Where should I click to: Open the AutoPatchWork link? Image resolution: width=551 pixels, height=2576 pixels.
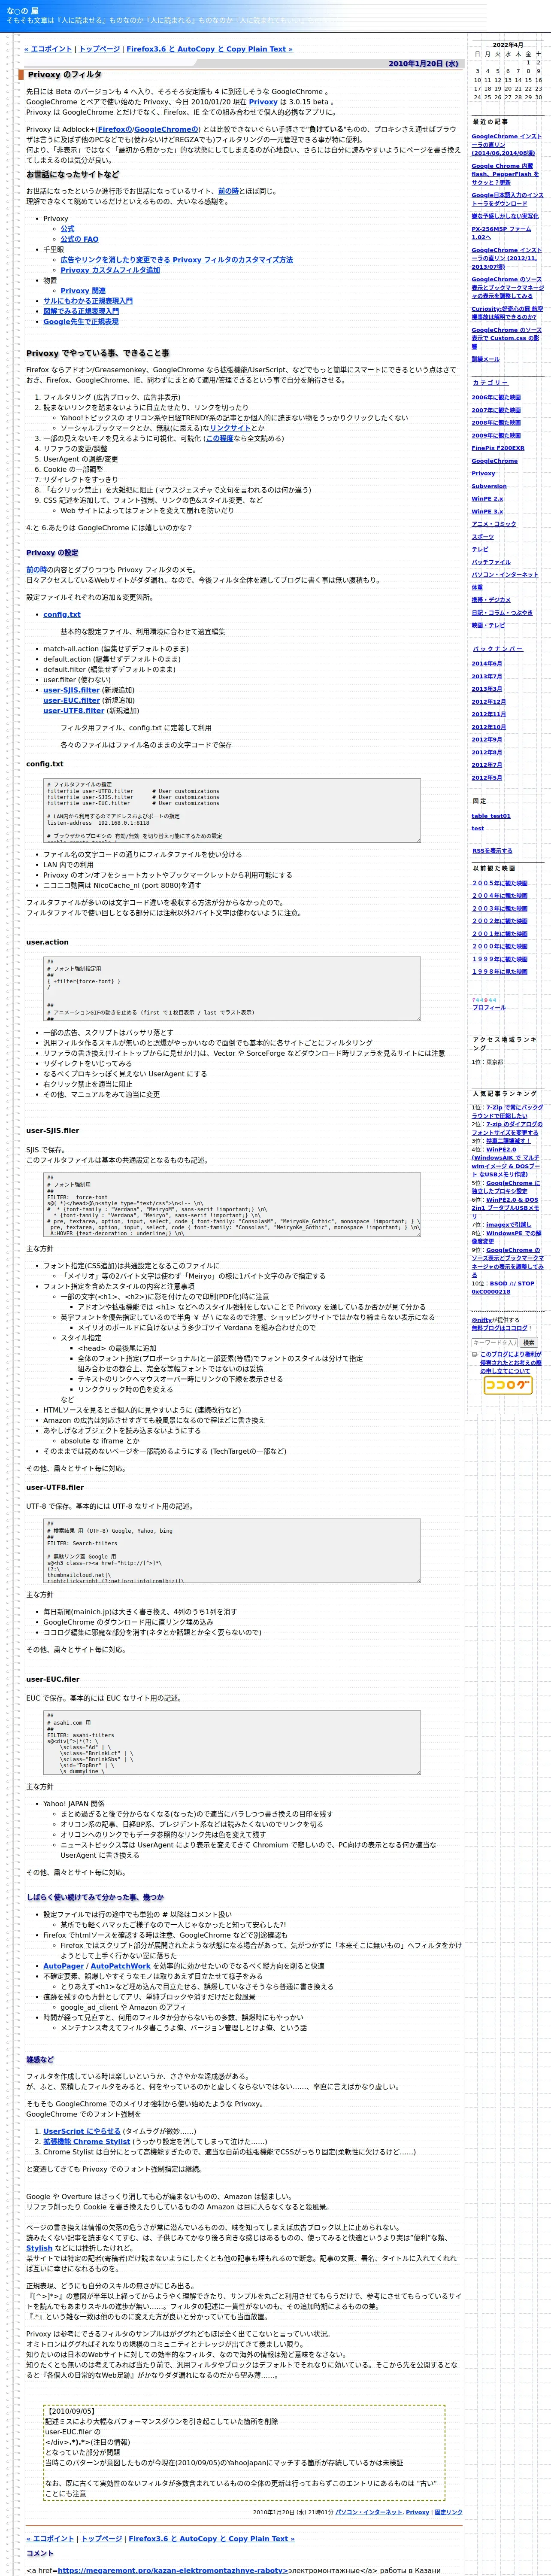tap(120, 1966)
